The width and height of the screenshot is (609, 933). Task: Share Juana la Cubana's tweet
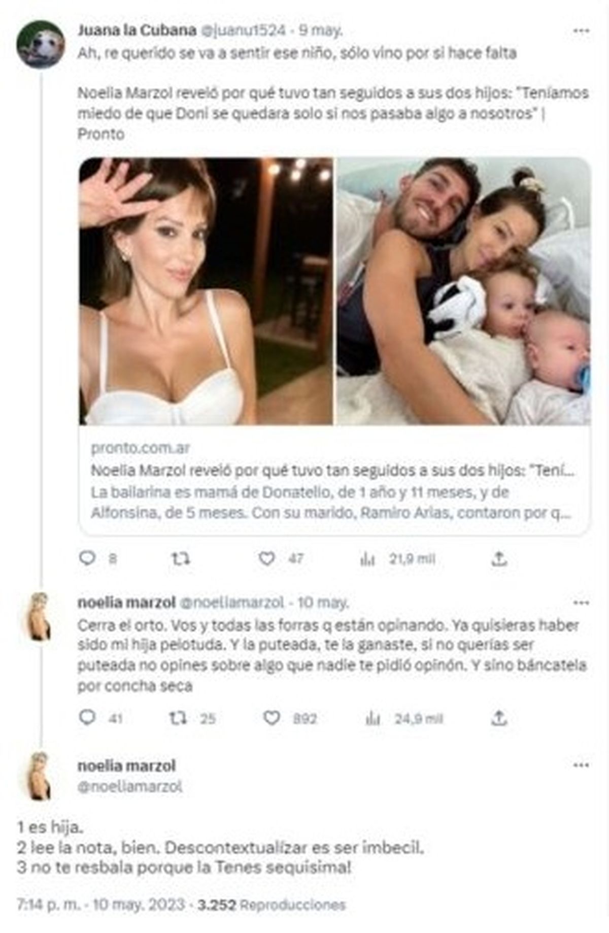pyautogui.click(x=499, y=559)
